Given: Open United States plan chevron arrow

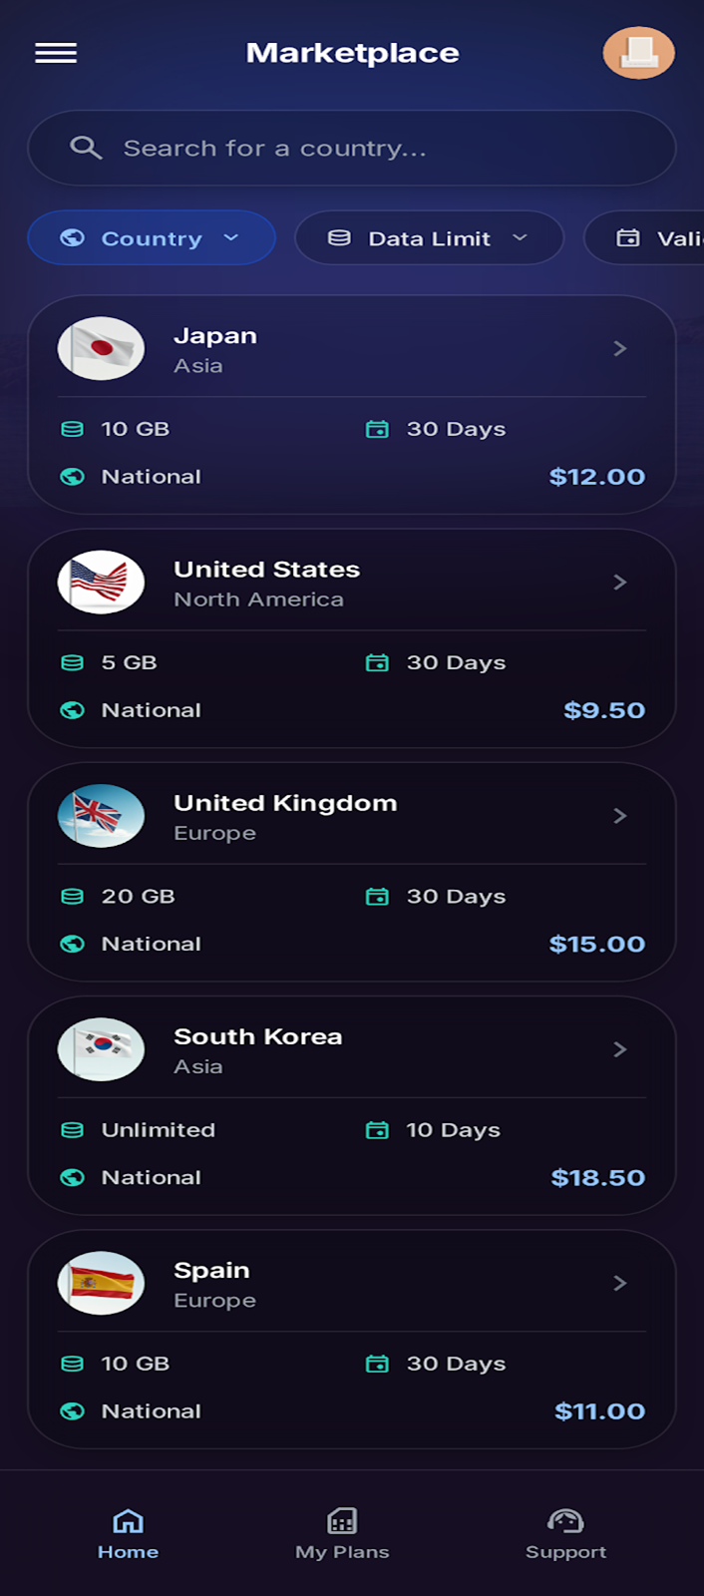Looking at the screenshot, I should (619, 582).
